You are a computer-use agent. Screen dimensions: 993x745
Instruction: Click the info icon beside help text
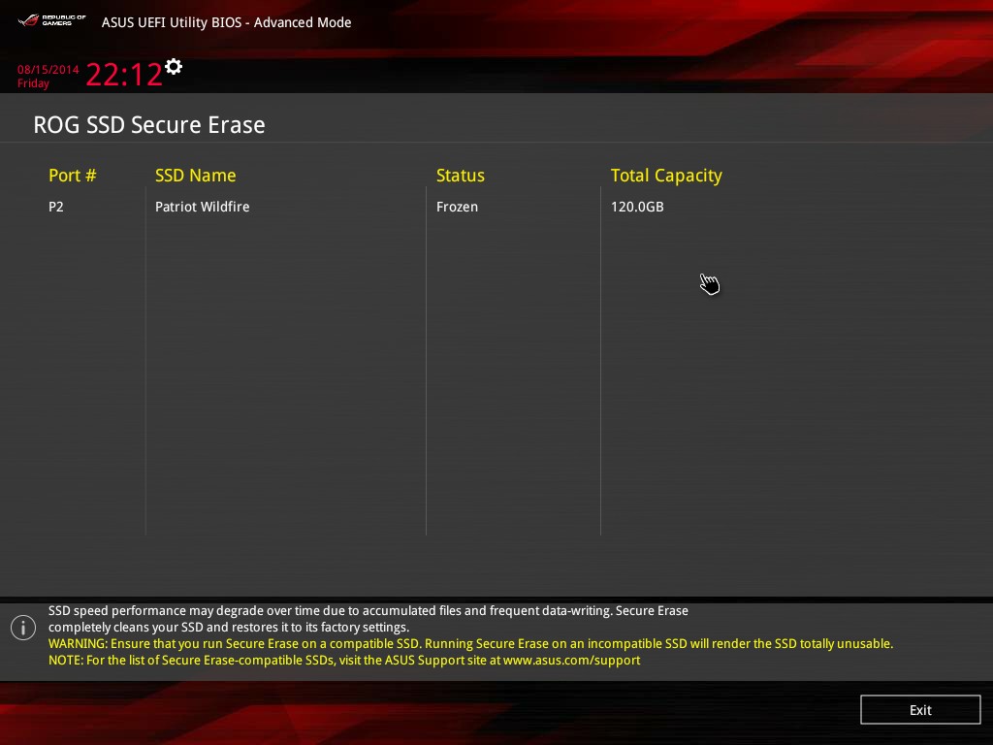pyautogui.click(x=23, y=628)
